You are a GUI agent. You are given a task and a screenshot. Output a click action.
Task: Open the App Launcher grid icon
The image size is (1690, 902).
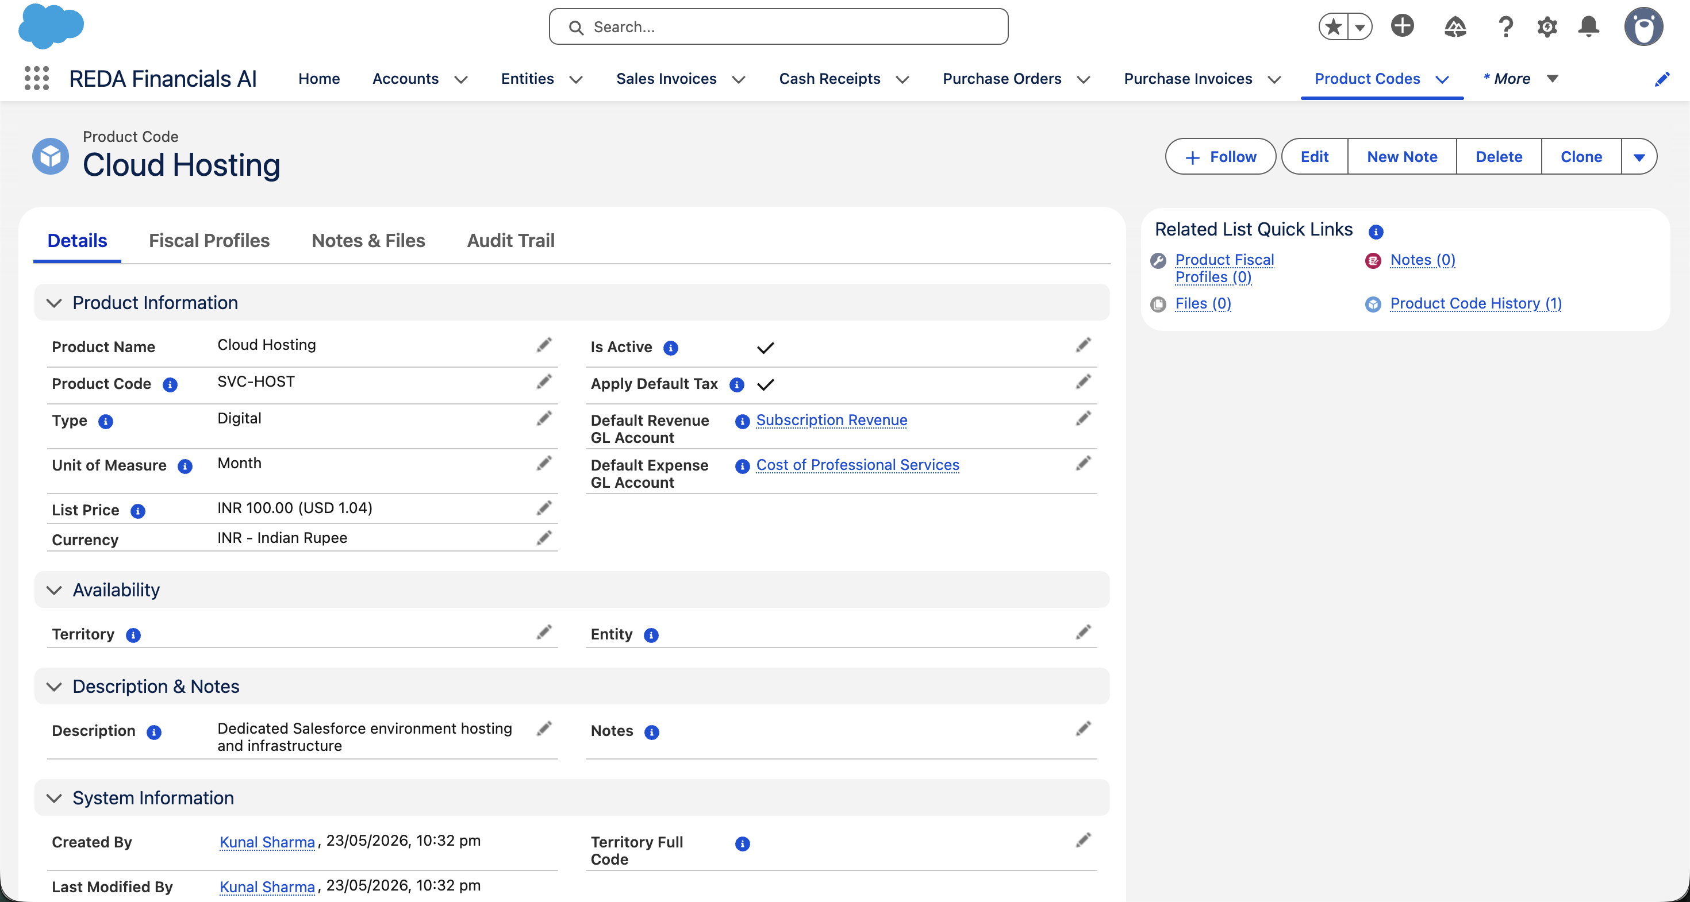37,78
